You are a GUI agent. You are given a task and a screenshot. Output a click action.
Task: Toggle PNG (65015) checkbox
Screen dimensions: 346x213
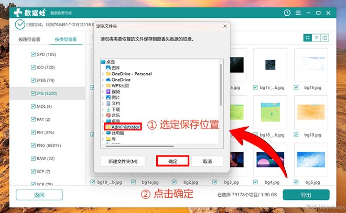tap(33, 145)
